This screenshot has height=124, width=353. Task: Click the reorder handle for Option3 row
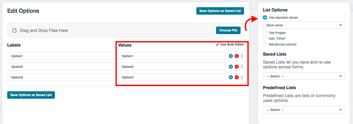click(x=242, y=77)
